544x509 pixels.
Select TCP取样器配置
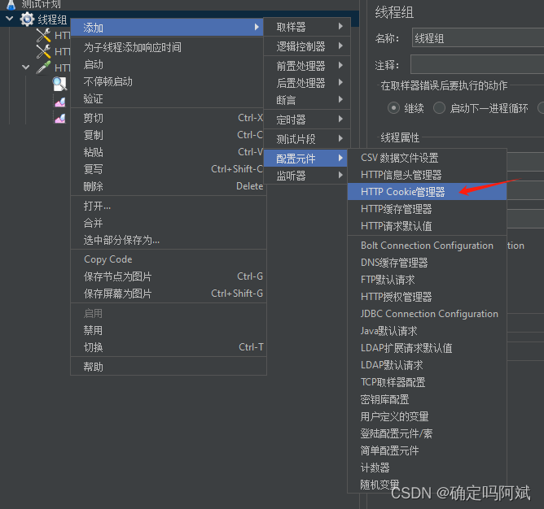(x=427, y=382)
